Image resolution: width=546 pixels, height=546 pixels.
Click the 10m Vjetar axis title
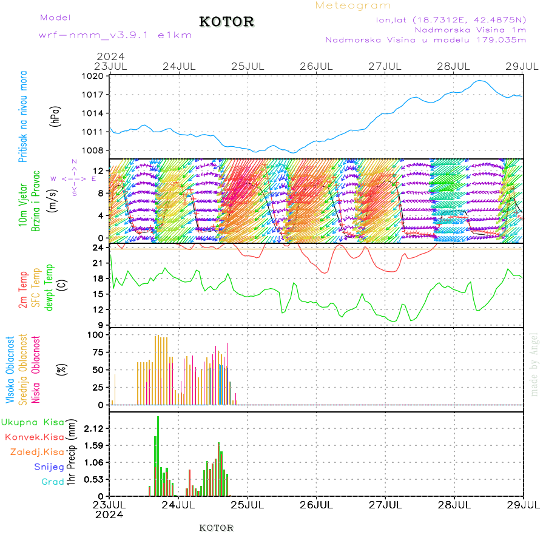[x=23, y=205]
